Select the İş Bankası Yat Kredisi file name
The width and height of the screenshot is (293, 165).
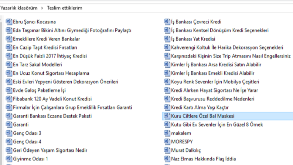click(193, 39)
